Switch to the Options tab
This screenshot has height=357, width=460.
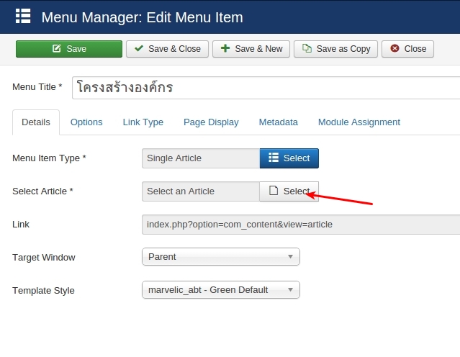click(x=86, y=122)
